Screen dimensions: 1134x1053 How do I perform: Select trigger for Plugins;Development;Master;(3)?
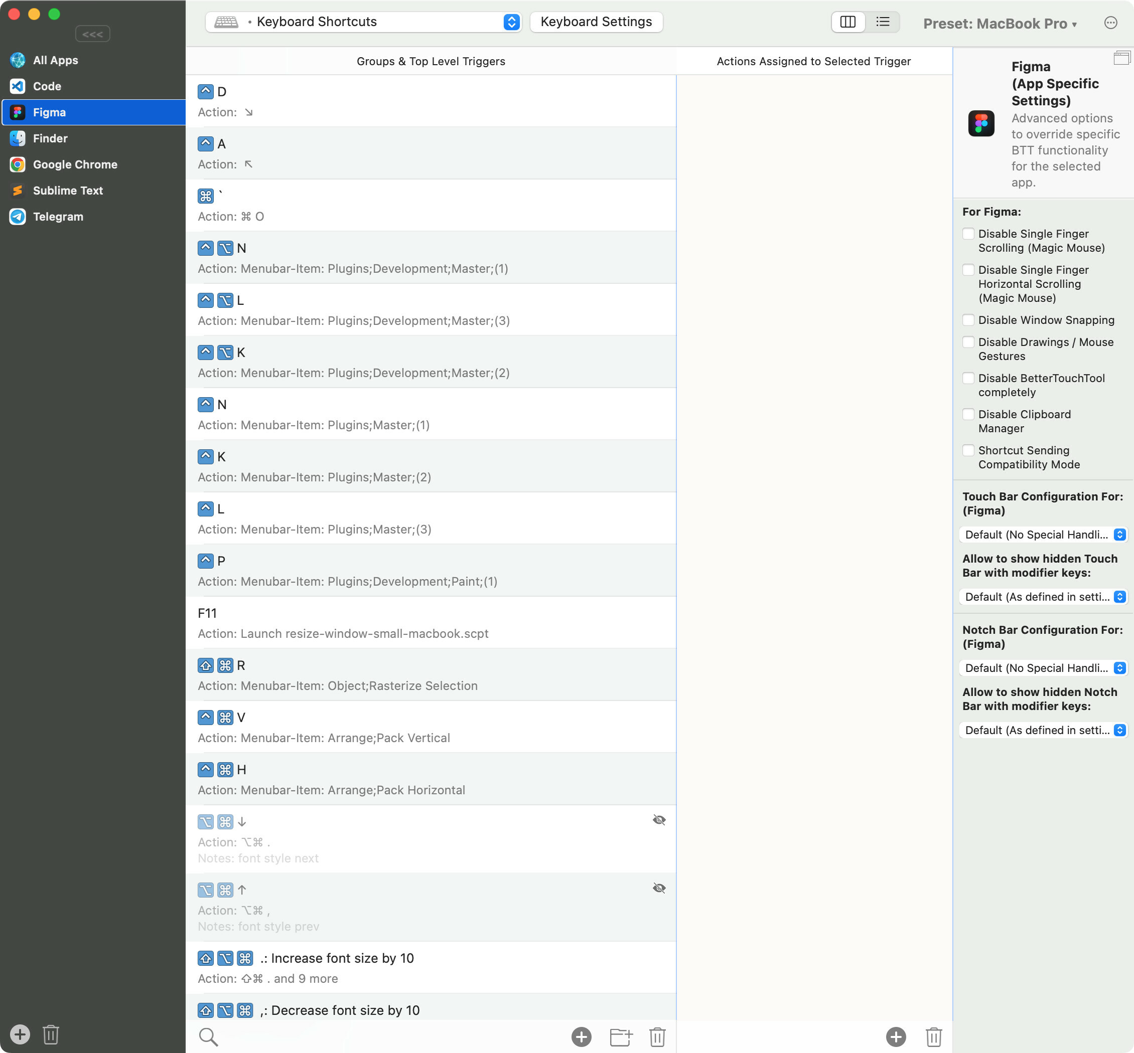[x=431, y=310]
